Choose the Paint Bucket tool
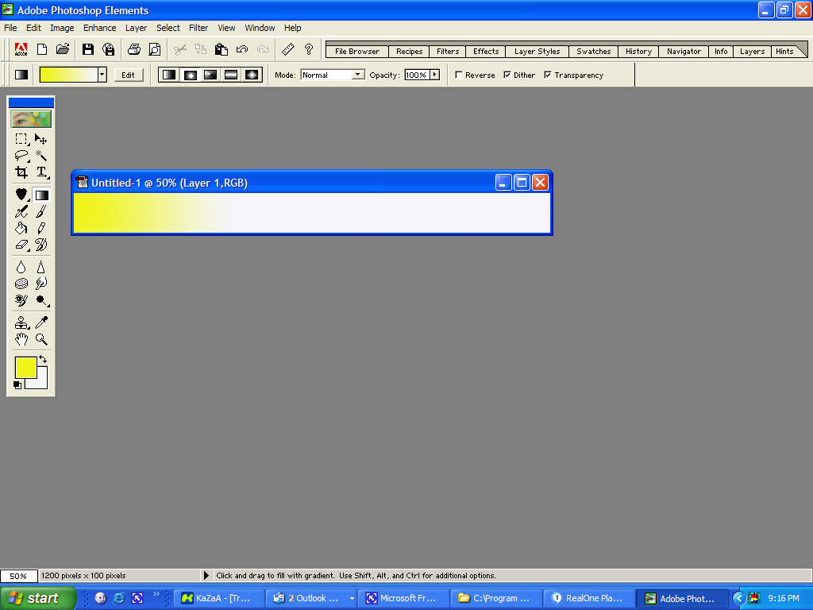This screenshot has height=610, width=813. pos(21,229)
